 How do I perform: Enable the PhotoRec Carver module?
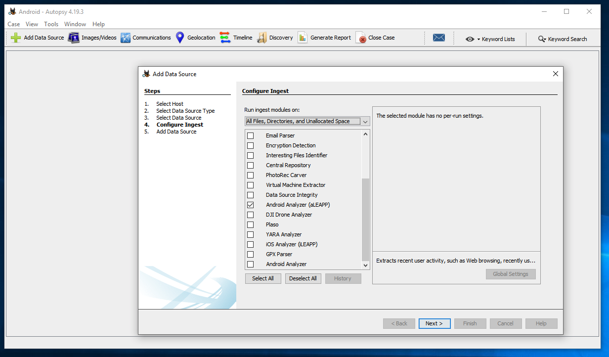click(250, 175)
